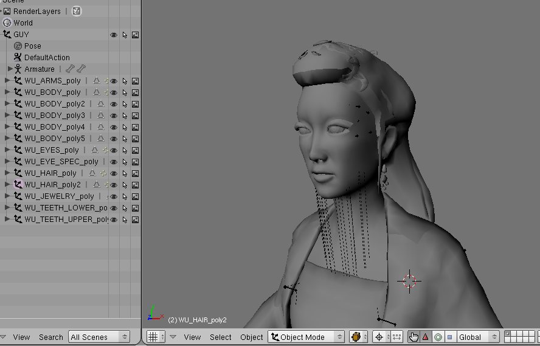540x346 pixels.
Task: Click the first bone icon next to Armature
Action: (70, 69)
